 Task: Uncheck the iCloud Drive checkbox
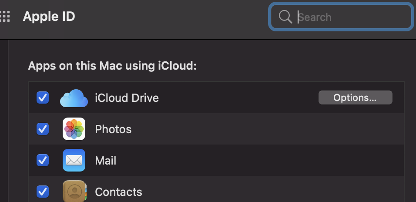(x=43, y=98)
